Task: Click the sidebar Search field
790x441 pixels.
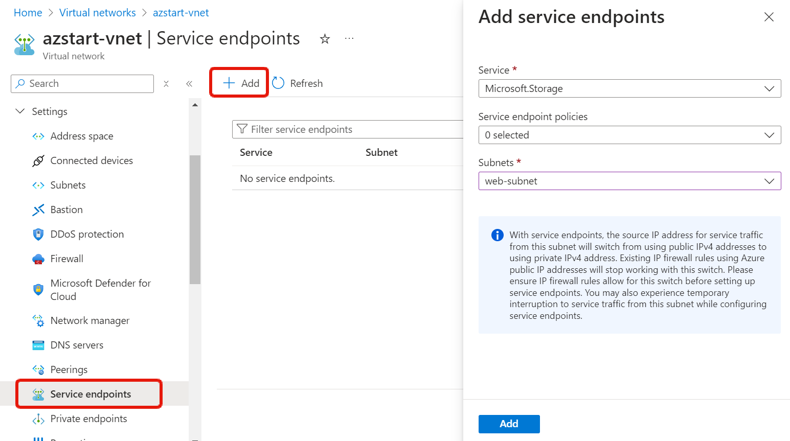Action: 82,84
